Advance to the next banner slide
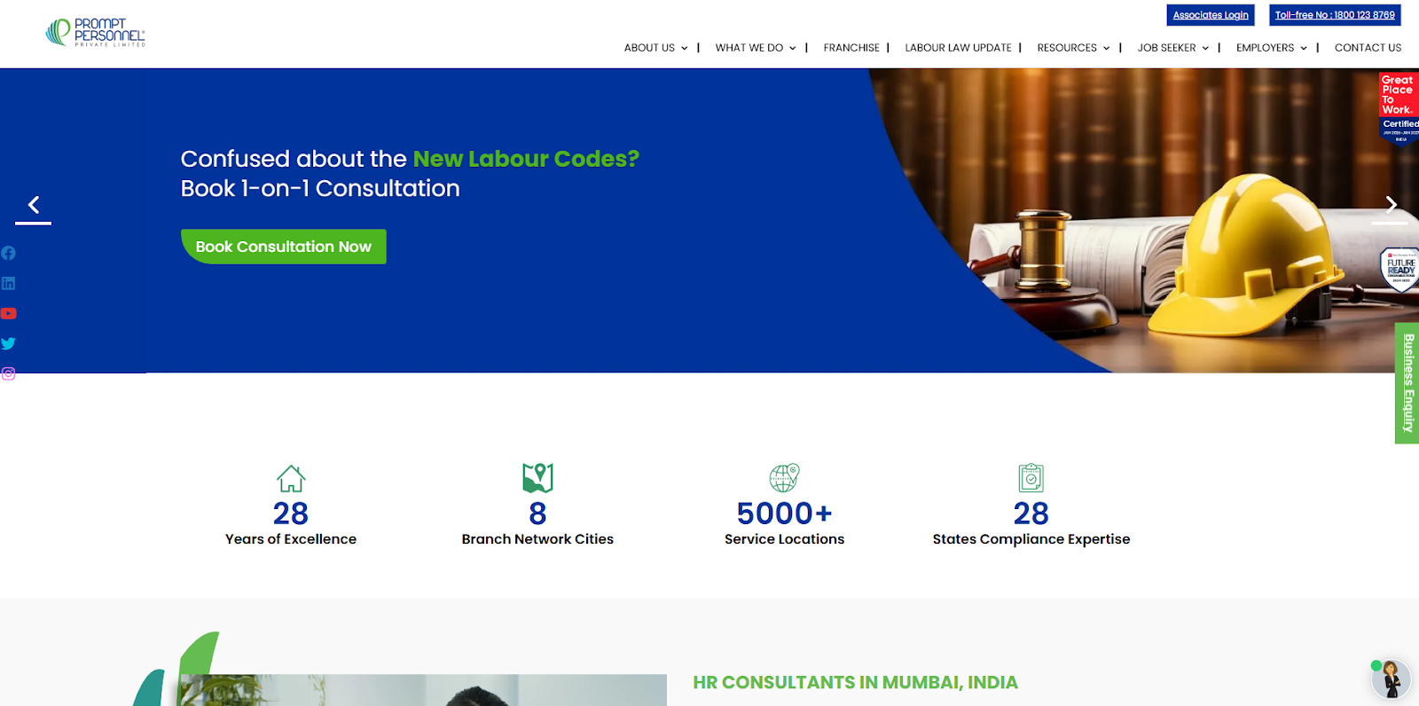 1391,206
